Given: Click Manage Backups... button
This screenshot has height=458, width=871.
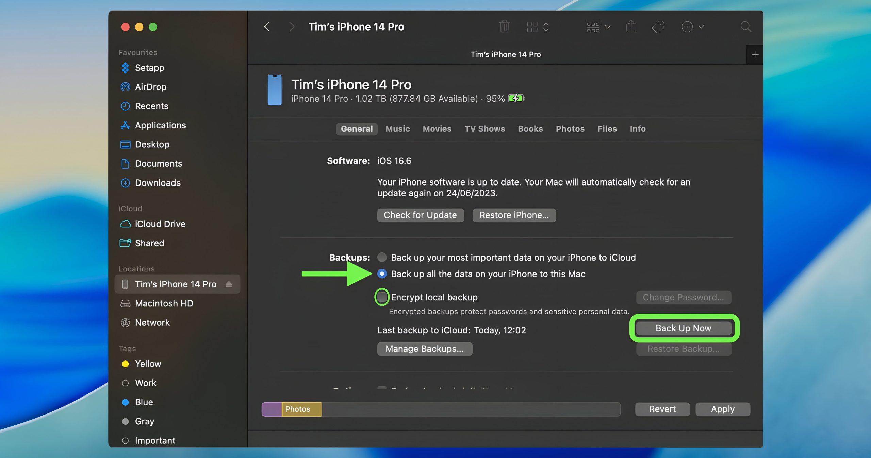Looking at the screenshot, I should click(425, 349).
